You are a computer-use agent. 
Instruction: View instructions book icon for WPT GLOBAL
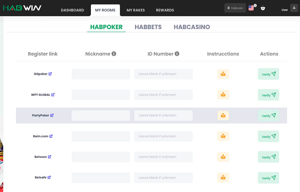click(x=223, y=95)
